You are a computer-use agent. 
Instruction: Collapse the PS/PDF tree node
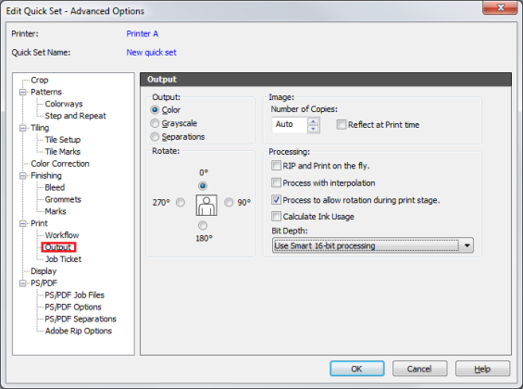[23, 283]
